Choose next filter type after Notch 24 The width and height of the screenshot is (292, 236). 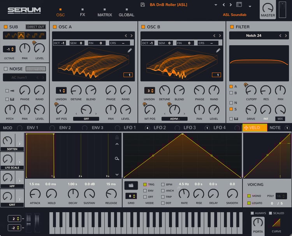286,35
